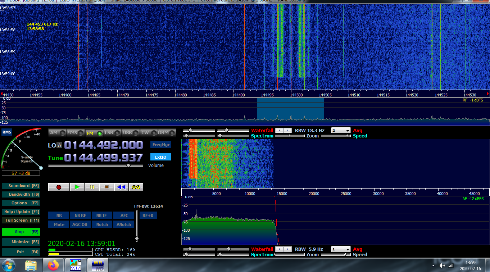The height and width of the screenshot is (272, 490).
Task: Click the ExtIO button
Action: (x=160, y=157)
